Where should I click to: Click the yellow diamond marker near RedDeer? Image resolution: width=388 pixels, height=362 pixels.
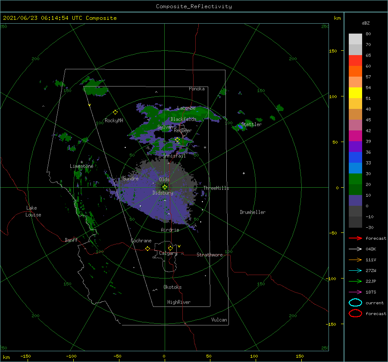(x=177, y=140)
